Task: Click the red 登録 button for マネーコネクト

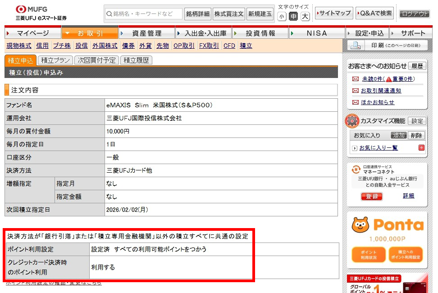Action: 371,197
